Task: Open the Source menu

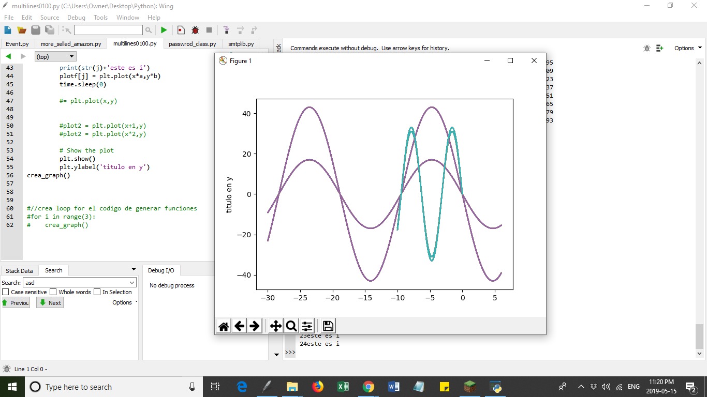Action: click(x=50, y=17)
